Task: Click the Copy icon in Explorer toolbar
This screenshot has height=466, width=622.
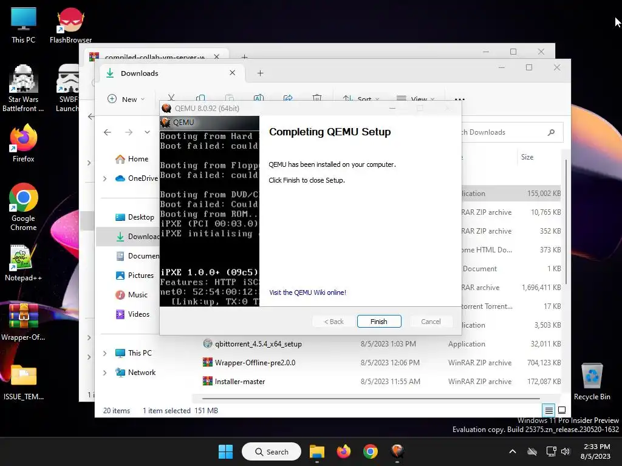Action: [200, 98]
